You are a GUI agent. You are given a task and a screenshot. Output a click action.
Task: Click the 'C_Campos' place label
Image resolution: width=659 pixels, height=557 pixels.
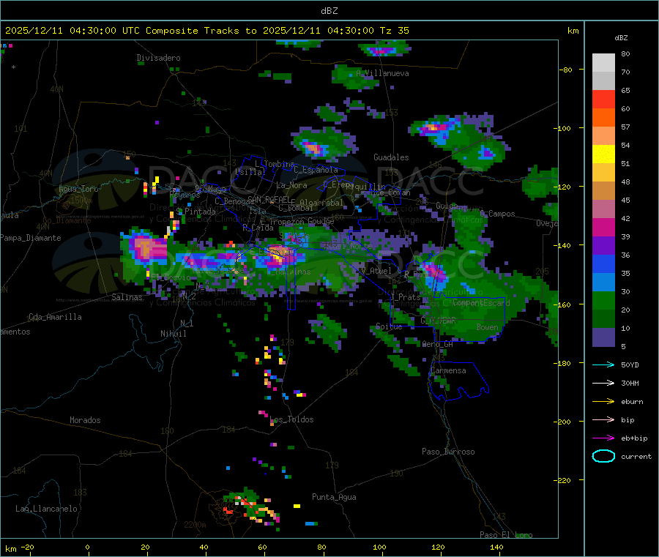(x=497, y=214)
